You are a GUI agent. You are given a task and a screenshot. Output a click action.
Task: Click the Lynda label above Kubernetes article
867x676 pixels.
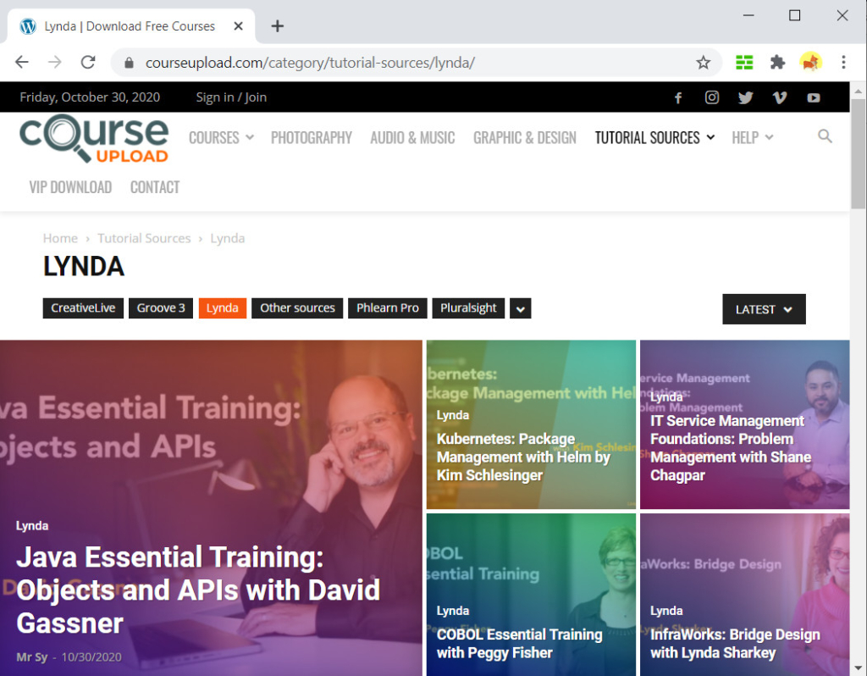point(453,415)
